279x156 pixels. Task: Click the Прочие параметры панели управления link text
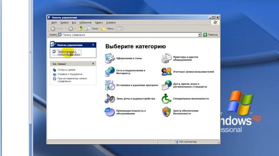72,80
